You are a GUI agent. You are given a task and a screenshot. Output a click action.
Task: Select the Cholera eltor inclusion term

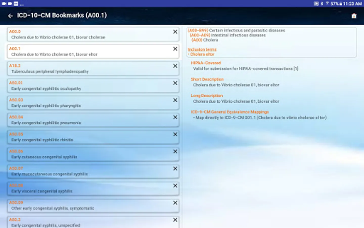[x=202, y=54]
